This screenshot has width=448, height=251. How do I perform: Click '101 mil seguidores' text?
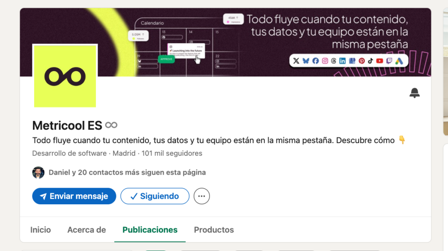tap(172, 153)
